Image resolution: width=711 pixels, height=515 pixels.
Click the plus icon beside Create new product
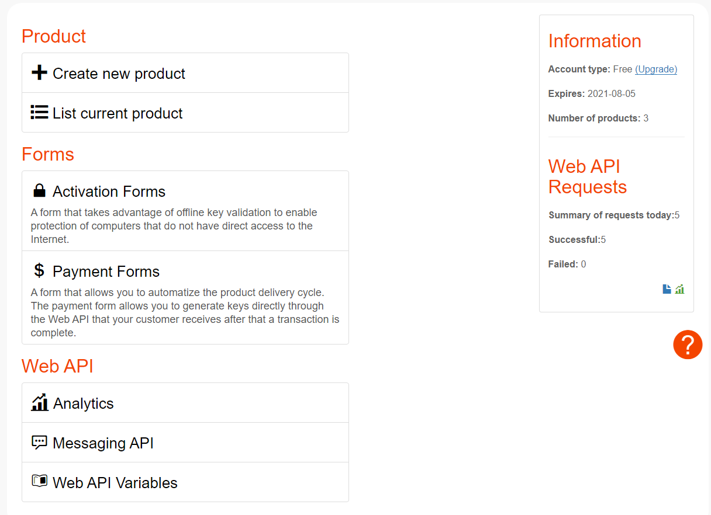click(x=39, y=73)
